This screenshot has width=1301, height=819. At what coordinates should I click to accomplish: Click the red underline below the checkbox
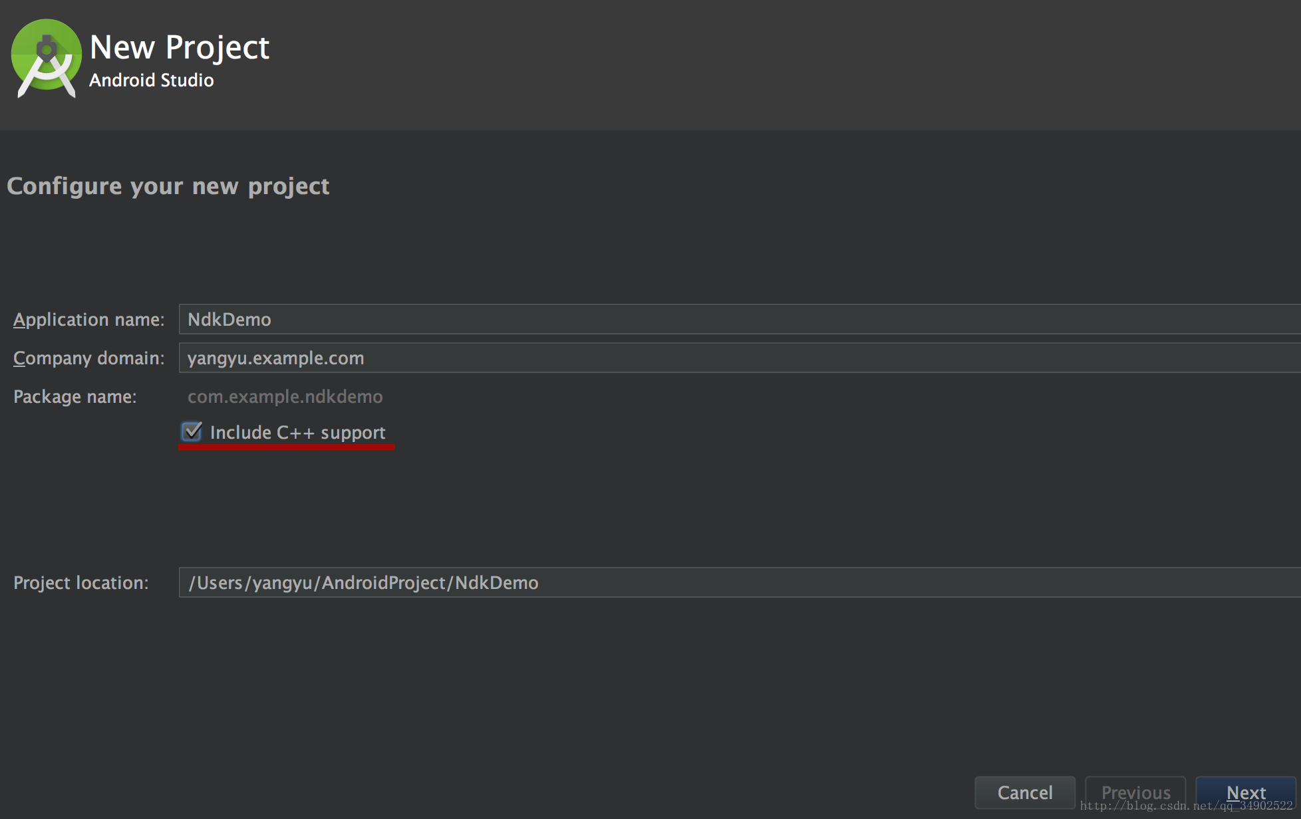286,447
